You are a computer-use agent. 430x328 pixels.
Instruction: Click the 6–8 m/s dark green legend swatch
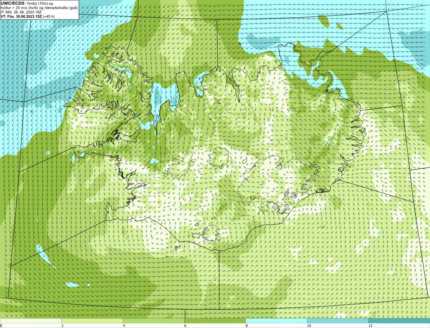(x=215, y=321)
